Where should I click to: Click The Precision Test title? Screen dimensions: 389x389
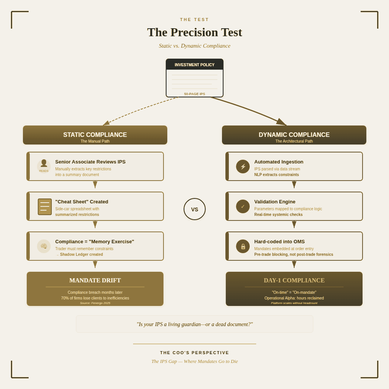tap(194, 32)
